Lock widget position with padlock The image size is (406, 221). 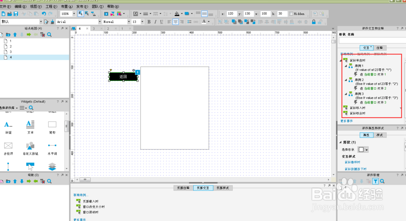tap(313, 22)
